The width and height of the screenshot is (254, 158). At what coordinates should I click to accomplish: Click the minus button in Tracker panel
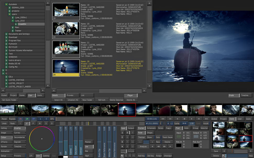140,142
